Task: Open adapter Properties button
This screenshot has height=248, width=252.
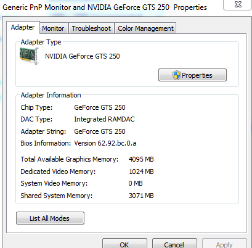Action: (x=192, y=75)
